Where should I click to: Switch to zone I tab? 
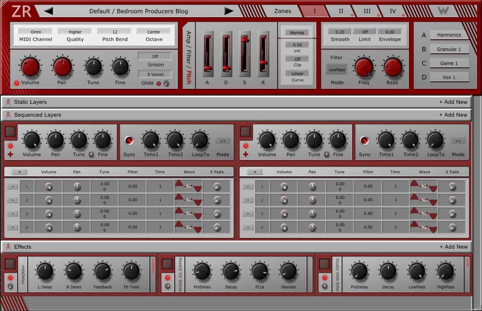pyautogui.click(x=315, y=11)
